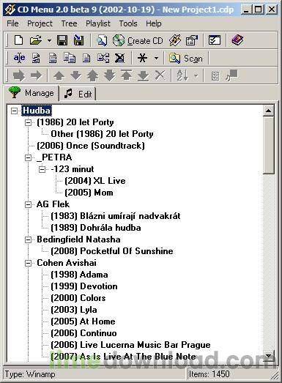Select the Hudba tree item

click(37, 111)
